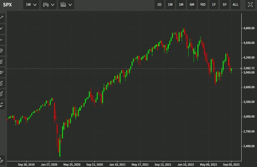Open the candle style dropdown chevron

coord(52,5)
